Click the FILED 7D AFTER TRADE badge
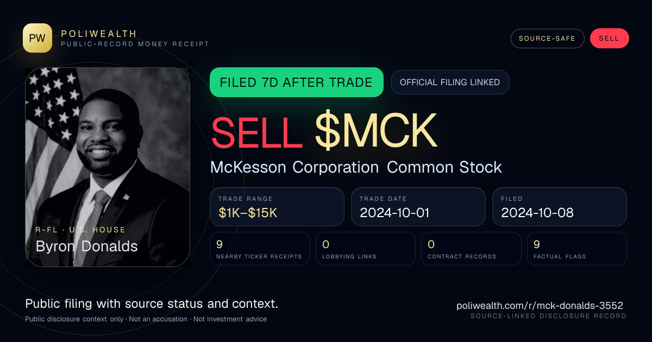The height and width of the screenshot is (342, 652). (297, 83)
